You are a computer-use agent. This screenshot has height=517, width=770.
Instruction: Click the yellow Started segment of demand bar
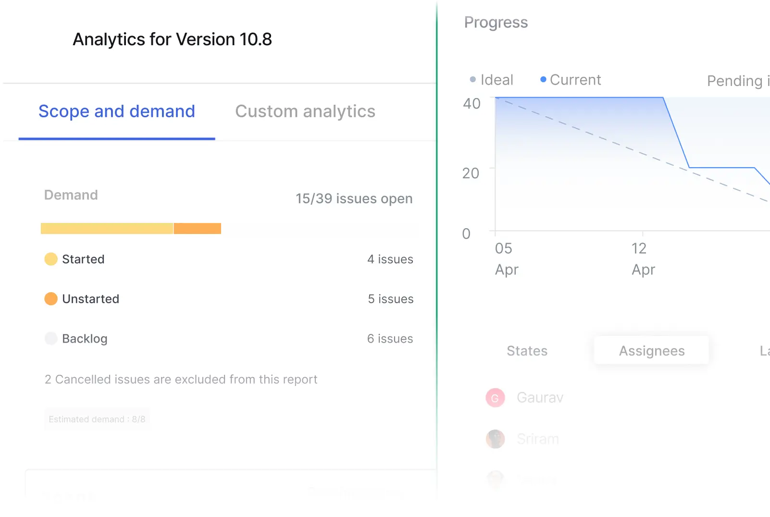[x=107, y=229]
